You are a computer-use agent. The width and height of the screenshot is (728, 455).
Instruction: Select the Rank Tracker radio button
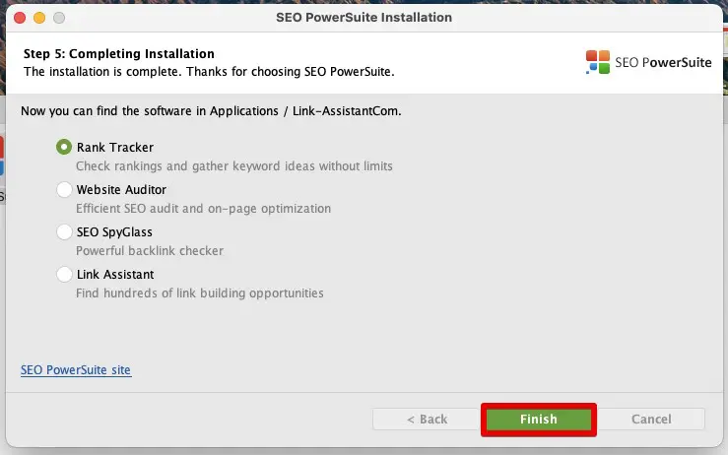point(65,148)
